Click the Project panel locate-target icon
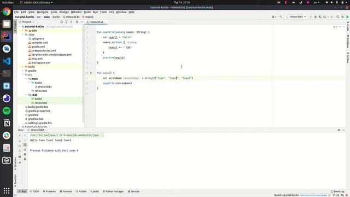 pos(62,22)
